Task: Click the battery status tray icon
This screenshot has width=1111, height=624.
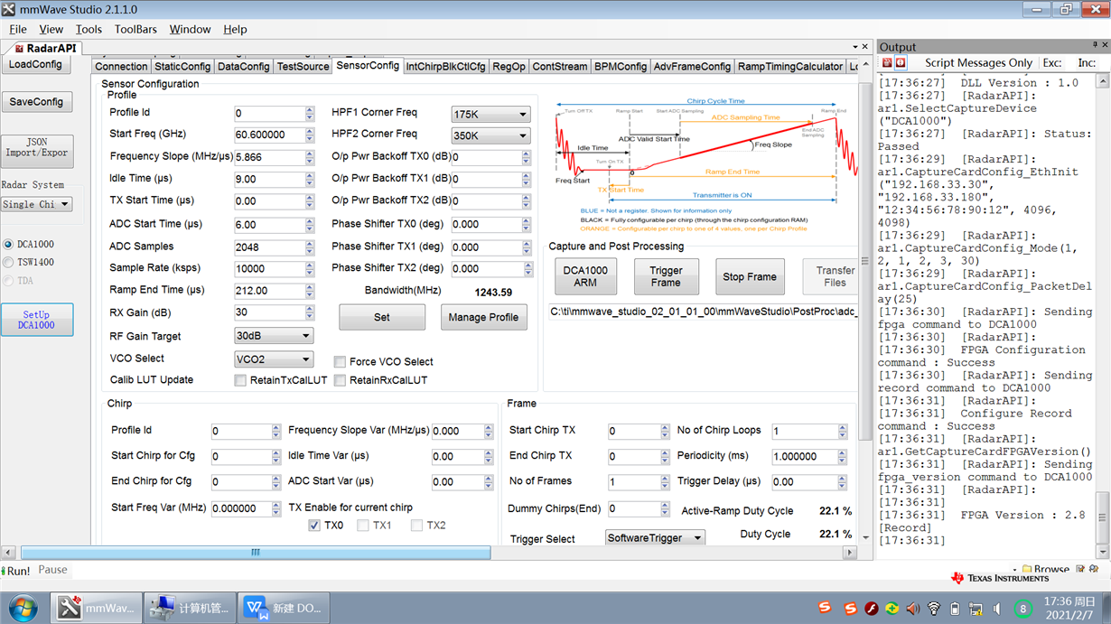Action: pyautogui.click(x=955, y=609)
